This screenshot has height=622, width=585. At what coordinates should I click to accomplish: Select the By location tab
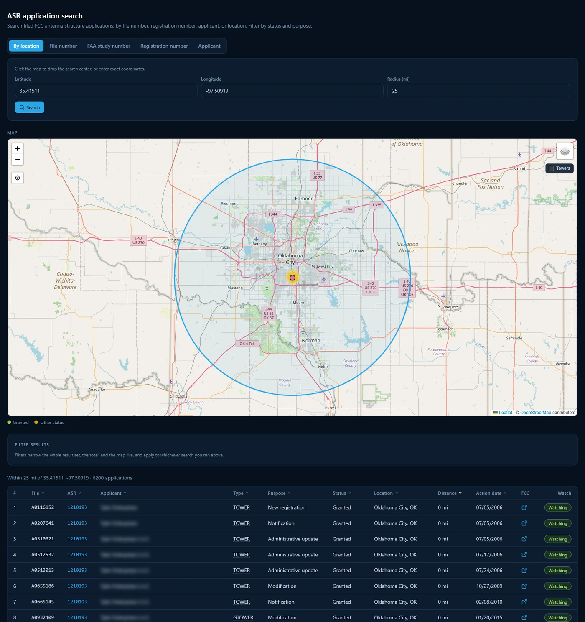(26, 46)
